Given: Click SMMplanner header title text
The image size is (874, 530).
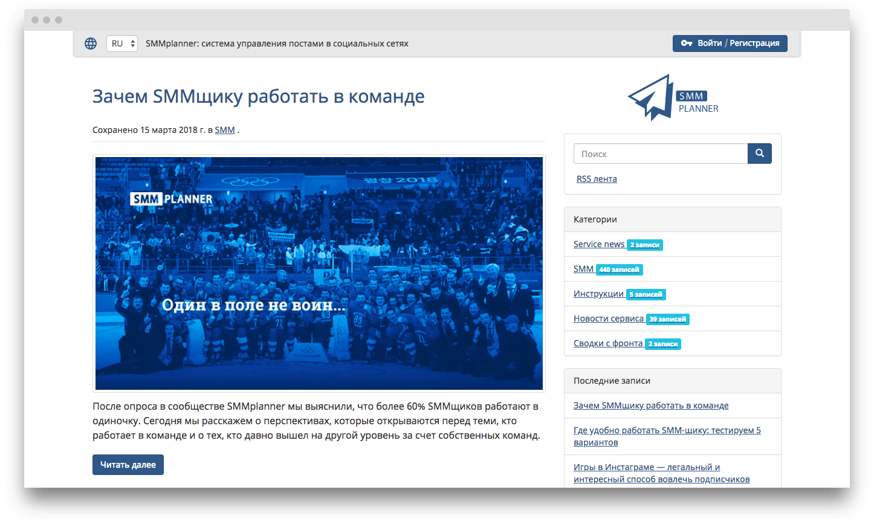Looking at the screenshot, I should (277, 44).
